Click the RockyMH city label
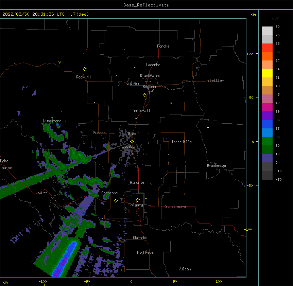293x286 pixels. coord(83,77)
